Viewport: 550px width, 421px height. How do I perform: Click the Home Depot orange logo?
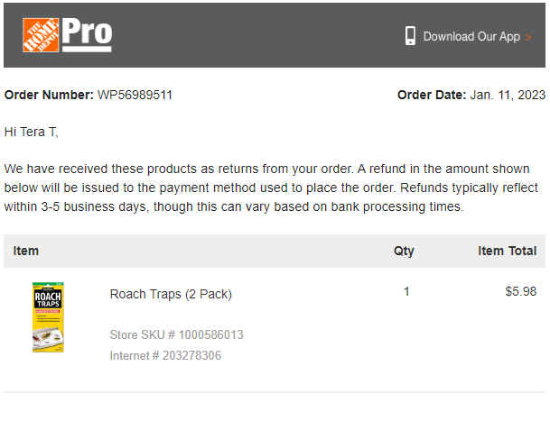pos(41,35)
